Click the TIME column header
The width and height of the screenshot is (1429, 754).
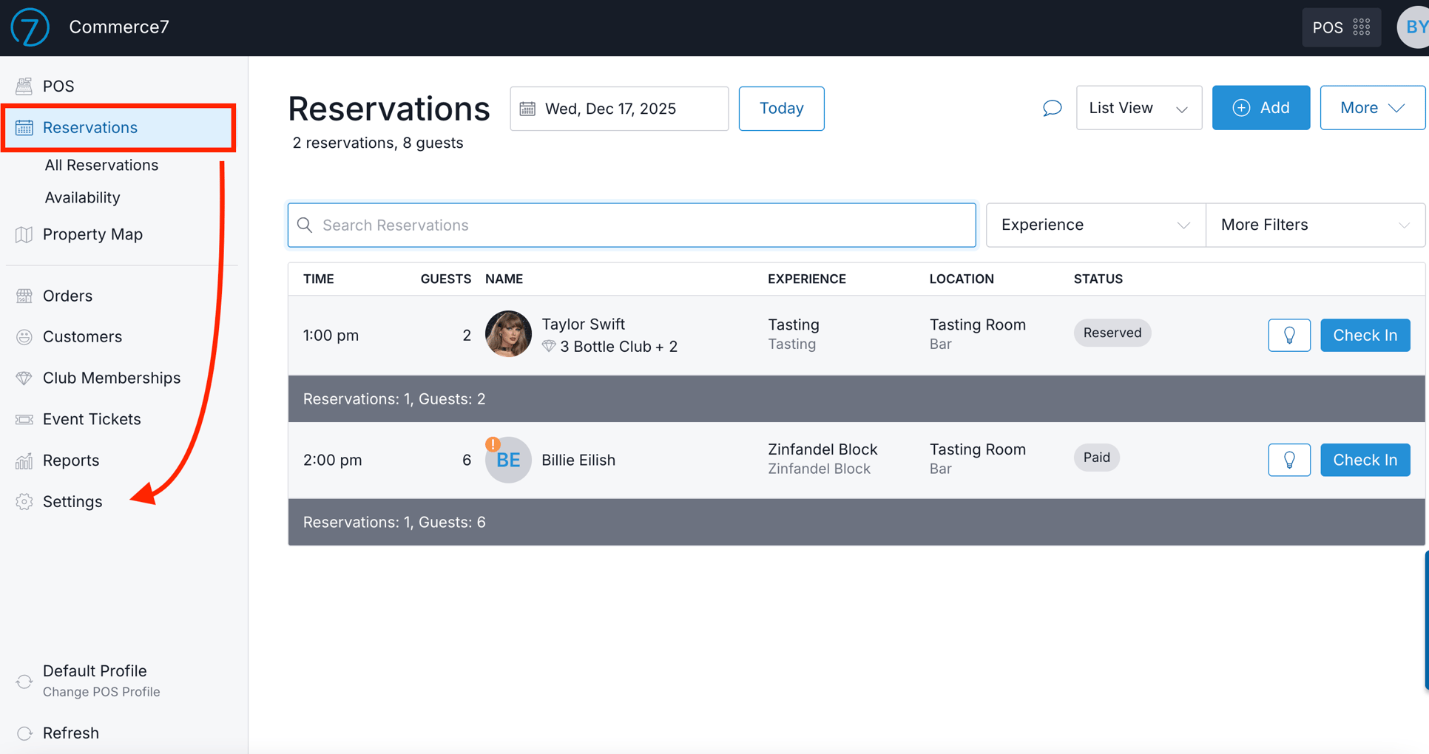[319, 279]
